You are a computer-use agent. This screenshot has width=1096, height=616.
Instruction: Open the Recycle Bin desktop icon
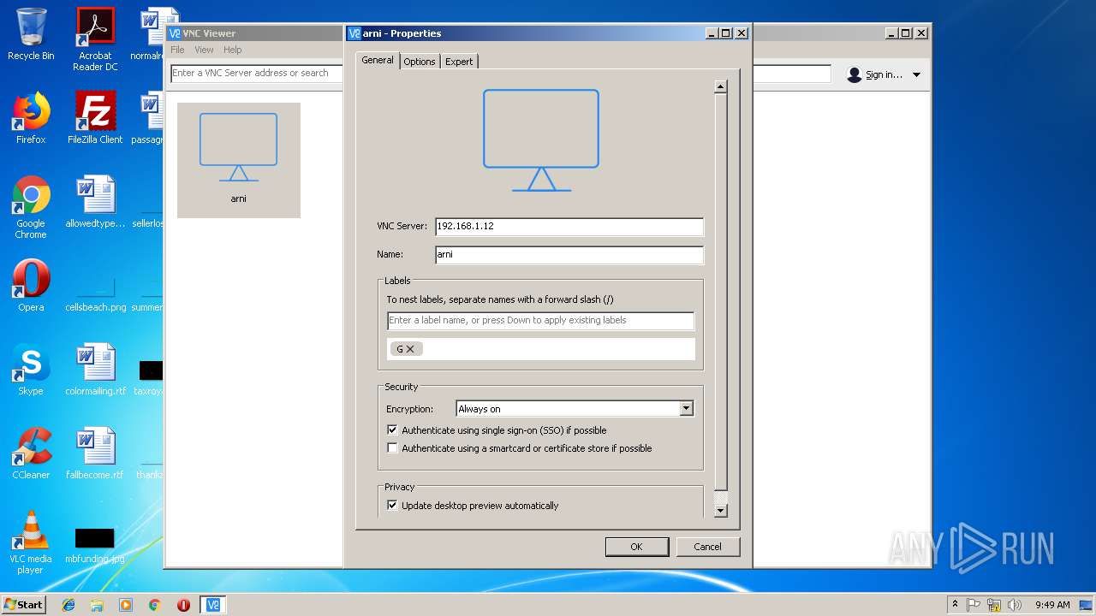tap(31, 35)
